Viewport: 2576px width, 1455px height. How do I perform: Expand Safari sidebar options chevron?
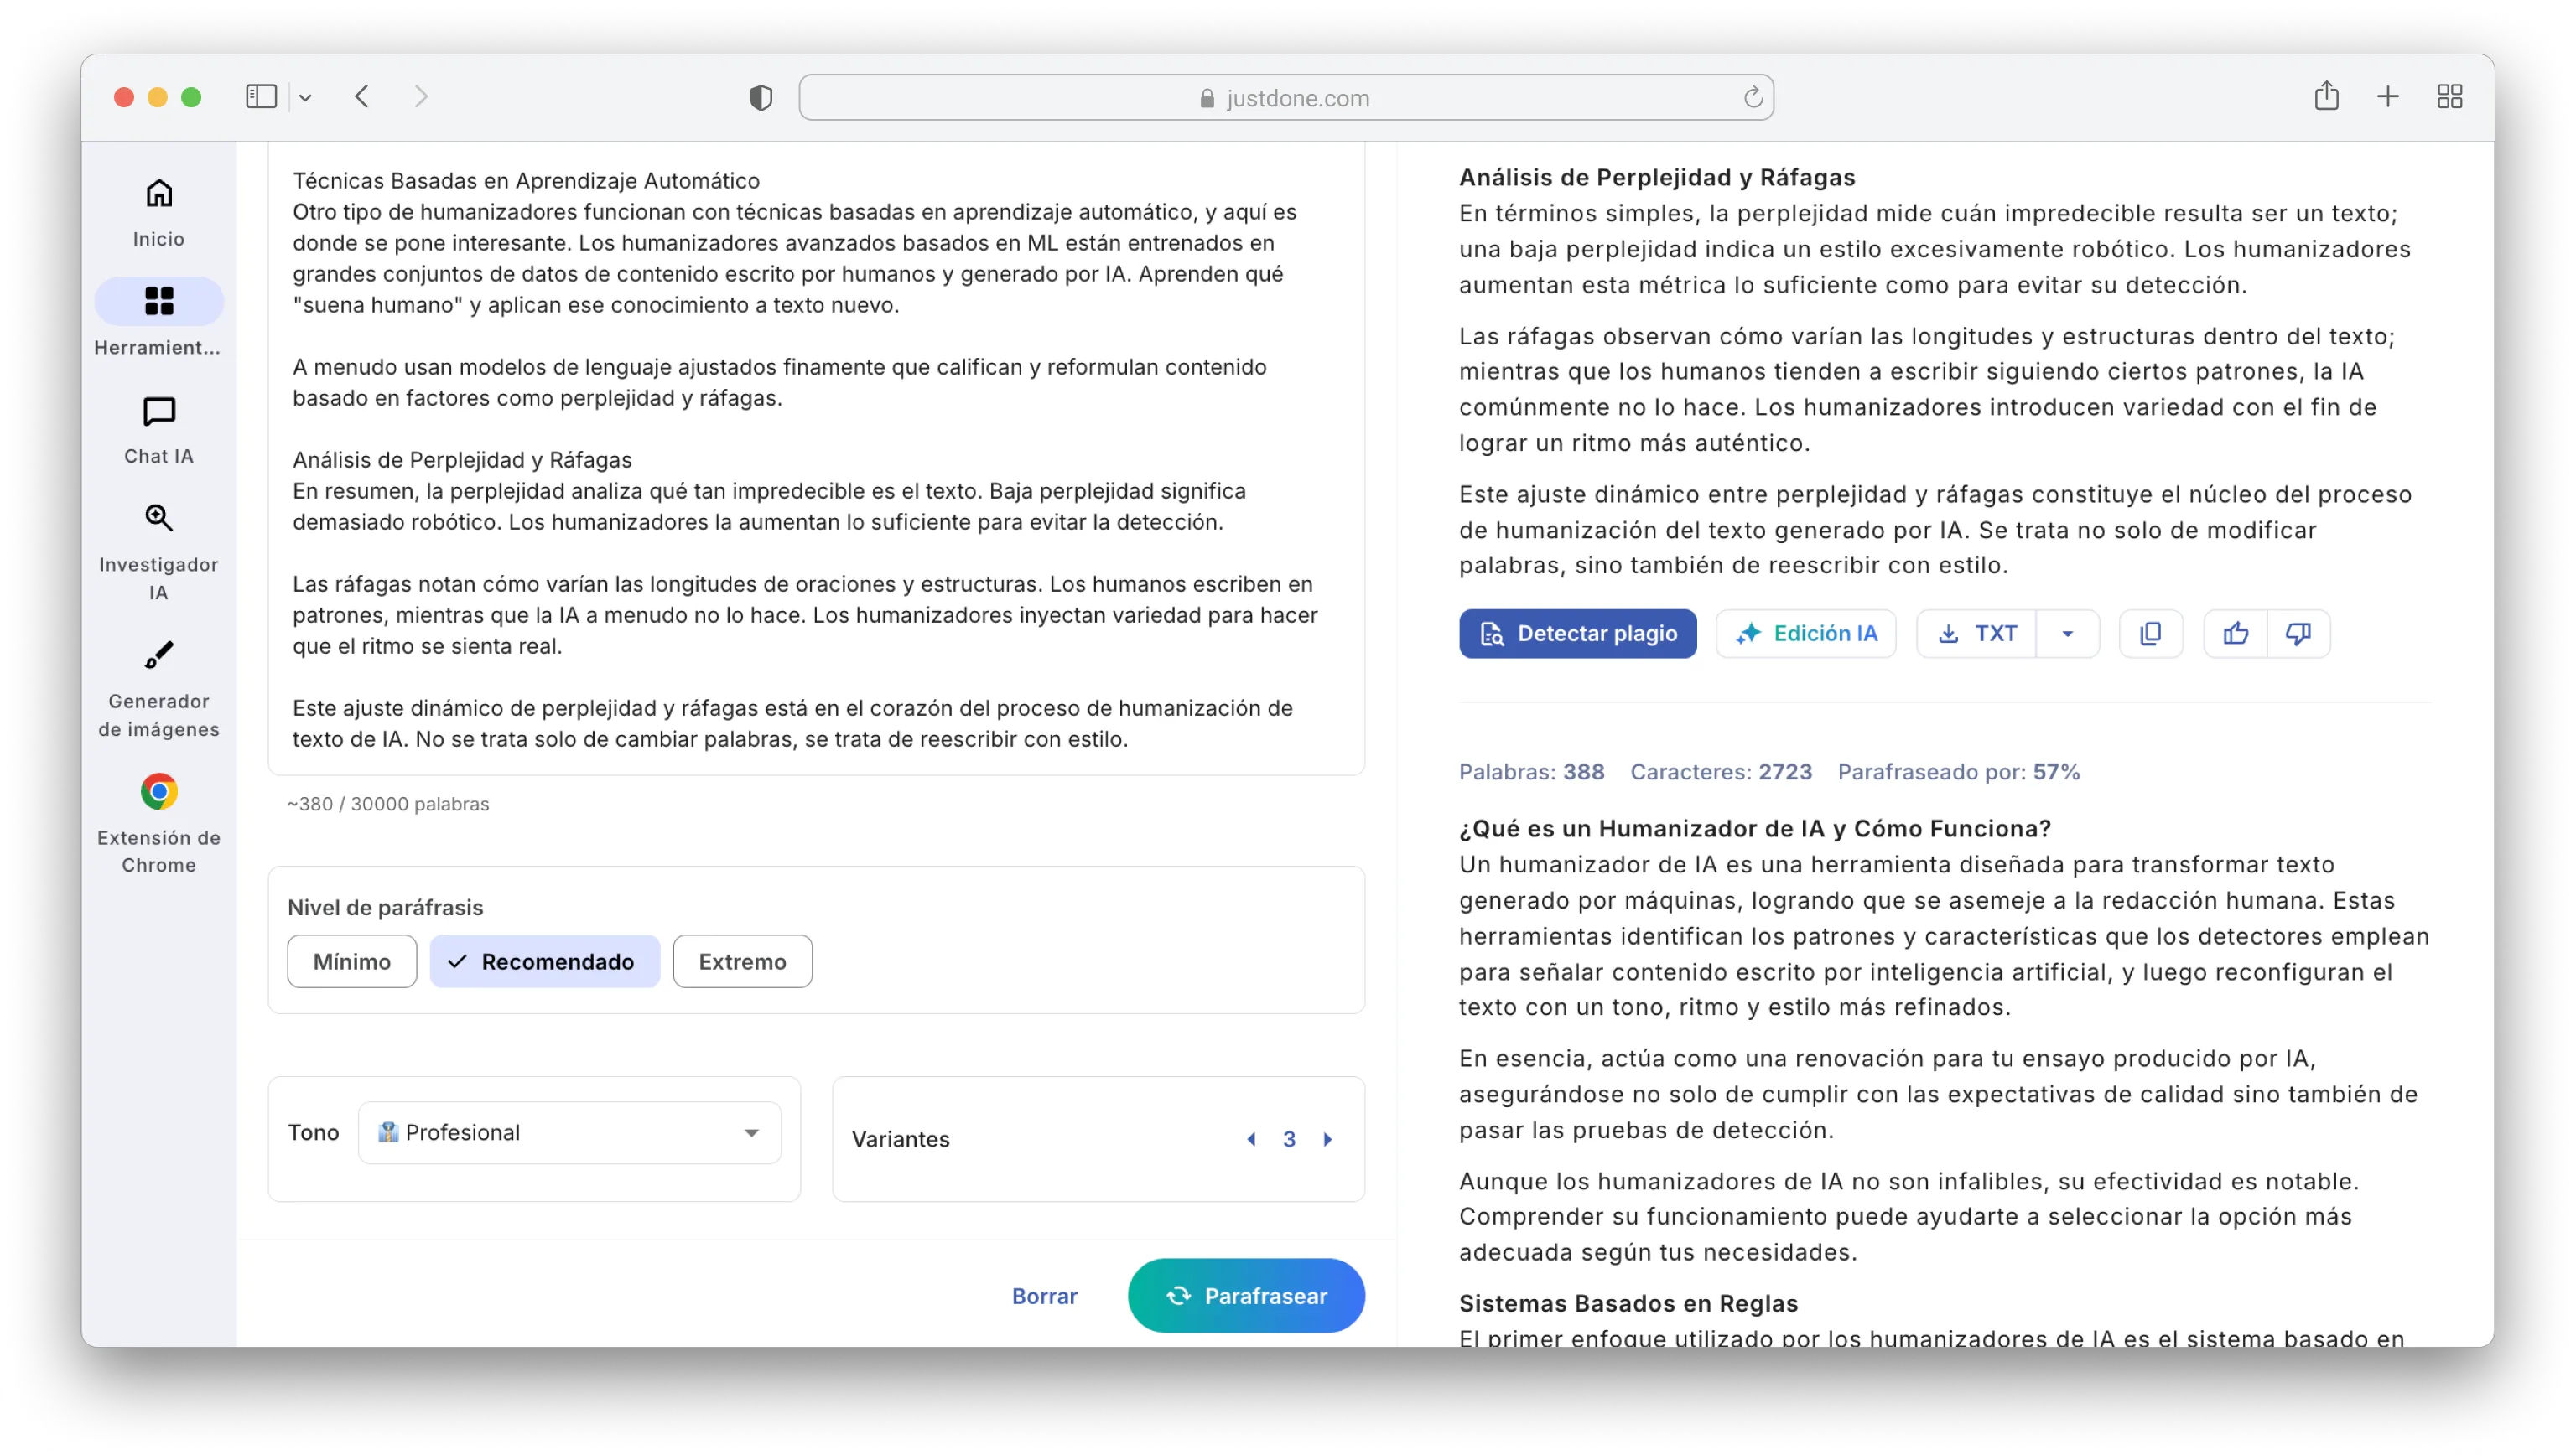305,98
